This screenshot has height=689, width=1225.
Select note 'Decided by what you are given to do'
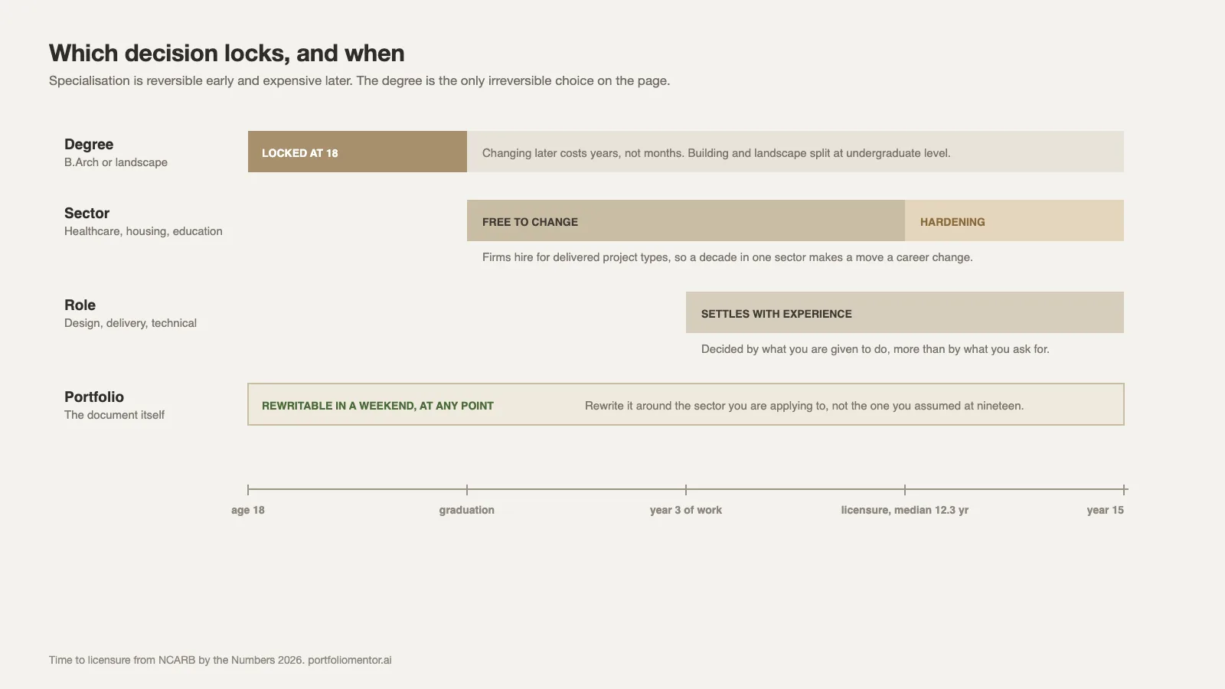pyautogui.click(x=875, y=349)
